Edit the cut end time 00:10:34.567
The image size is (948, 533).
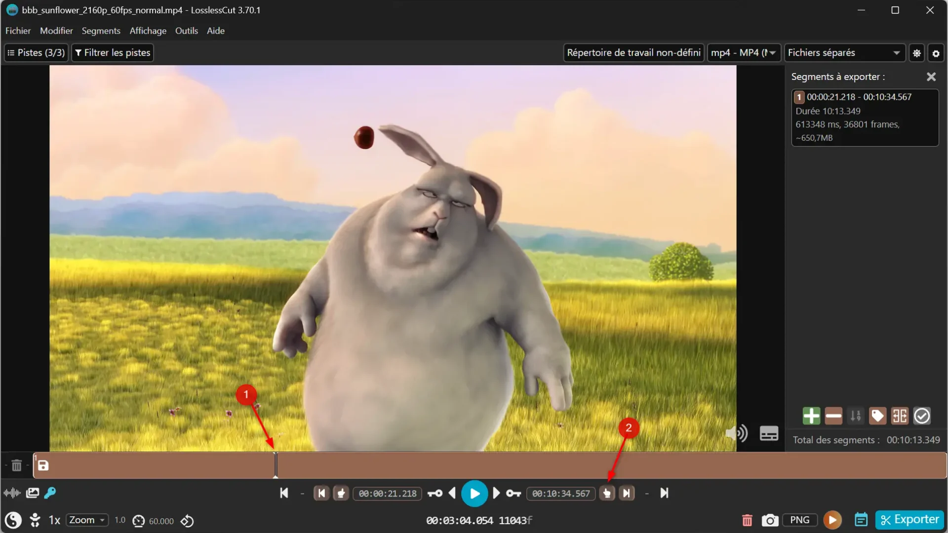[x=561, y=494]
